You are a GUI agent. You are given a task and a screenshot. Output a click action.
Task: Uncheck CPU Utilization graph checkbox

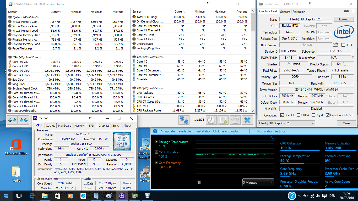coord(156,152)
